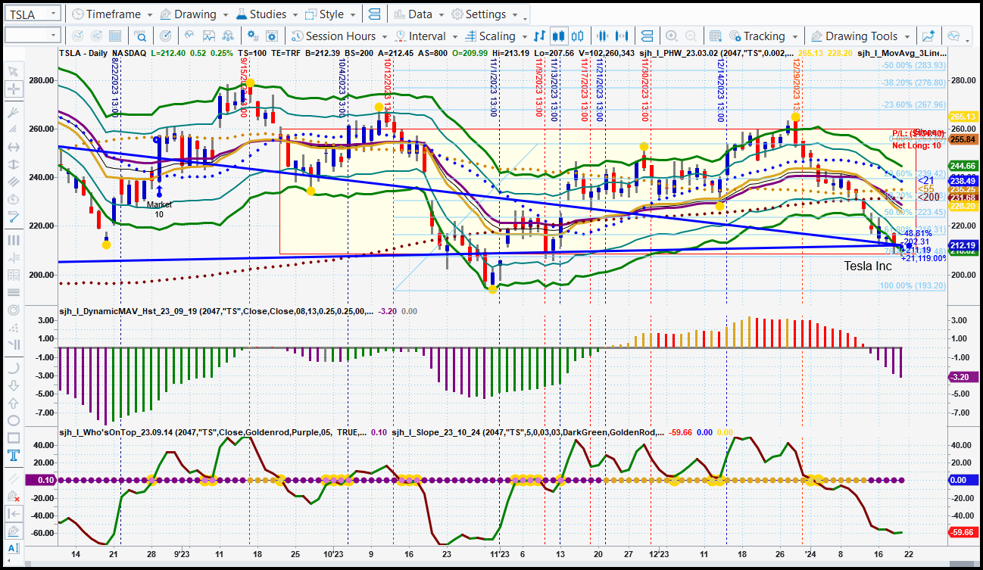Image resolution: width=983 pixels, height=570 pixels.
Task: Increase bar spacing with expand icon
Action: [x=622, y=36]
